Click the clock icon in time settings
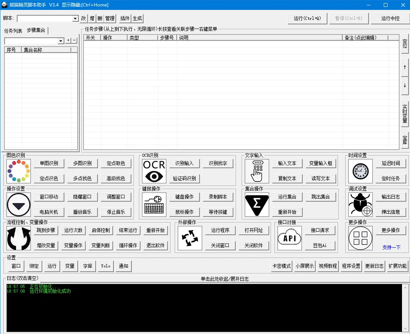The height and width of the screenshot is (334, 410). pos(360,171)
